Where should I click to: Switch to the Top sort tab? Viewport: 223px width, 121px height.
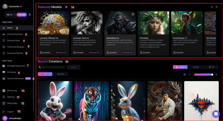(x=212, y=67)
